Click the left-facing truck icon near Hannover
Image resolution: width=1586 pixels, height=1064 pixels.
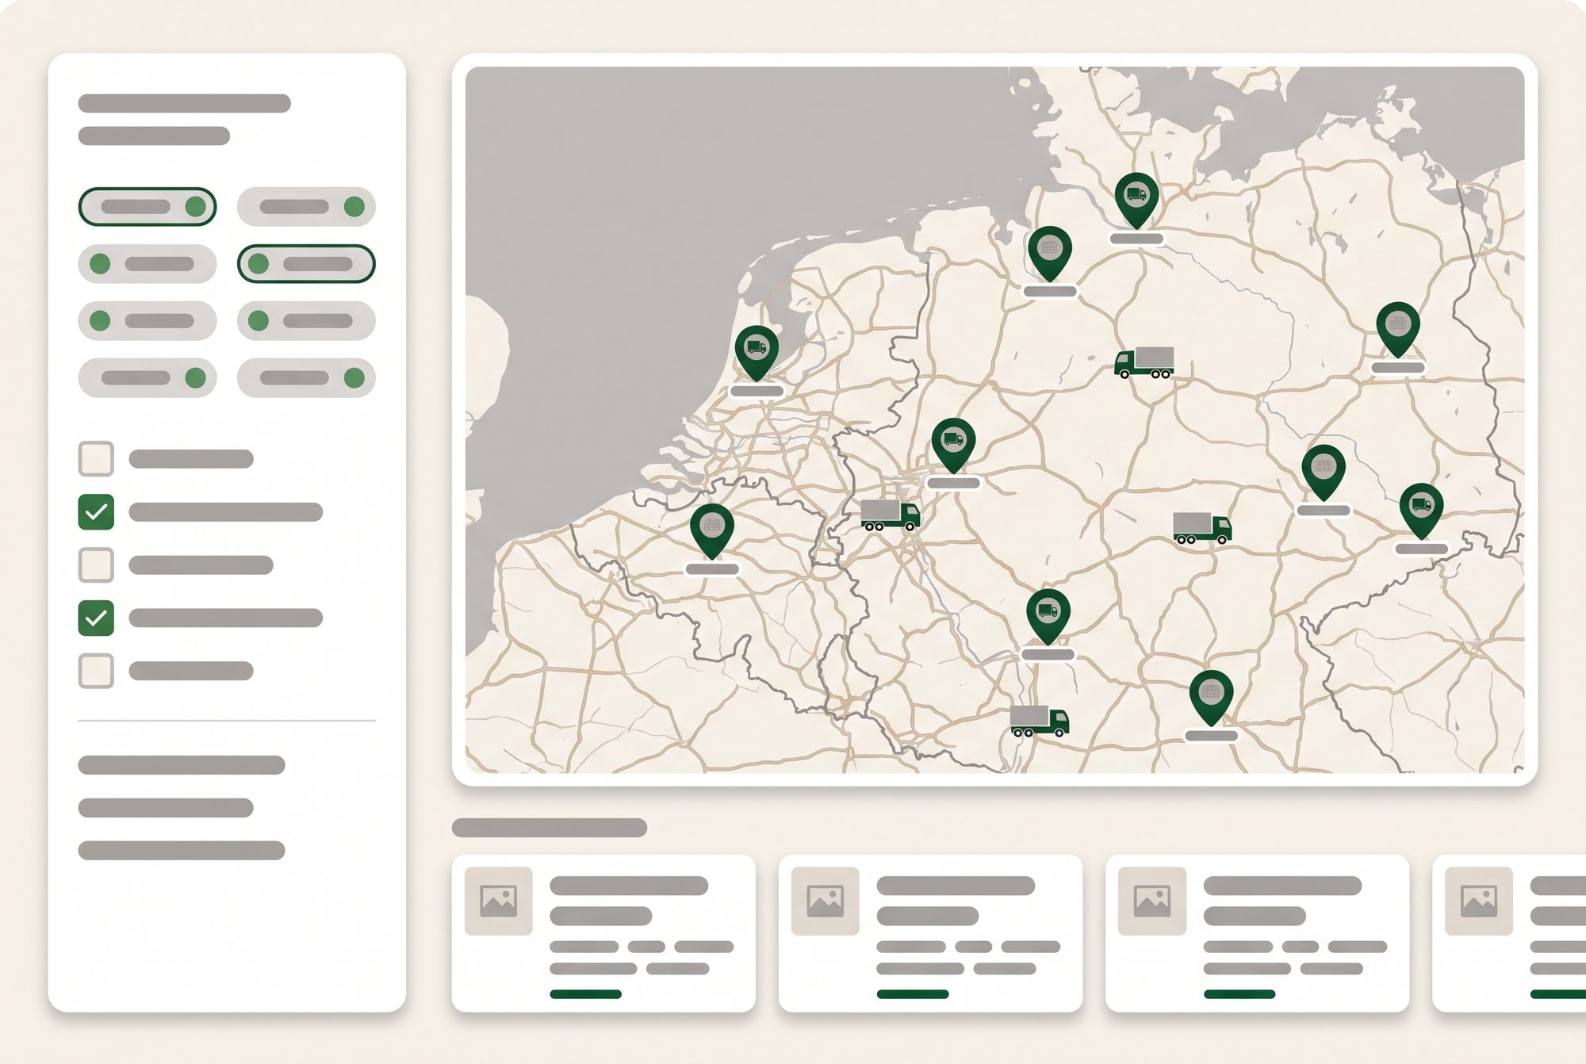1144,362
